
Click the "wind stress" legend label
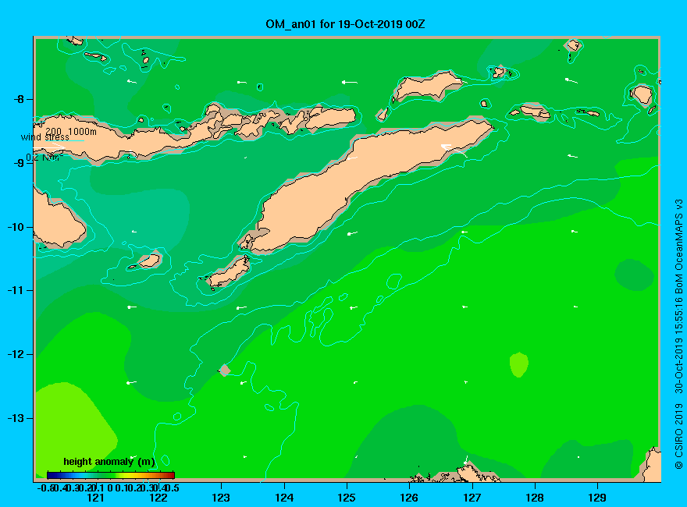(x=45, y=137)
